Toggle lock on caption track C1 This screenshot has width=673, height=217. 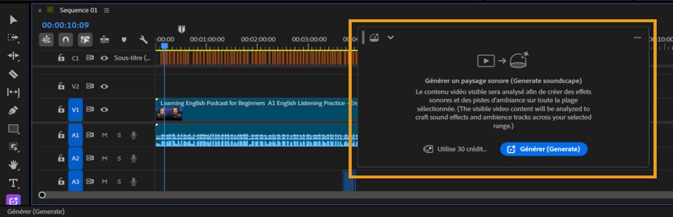[61, 58]
